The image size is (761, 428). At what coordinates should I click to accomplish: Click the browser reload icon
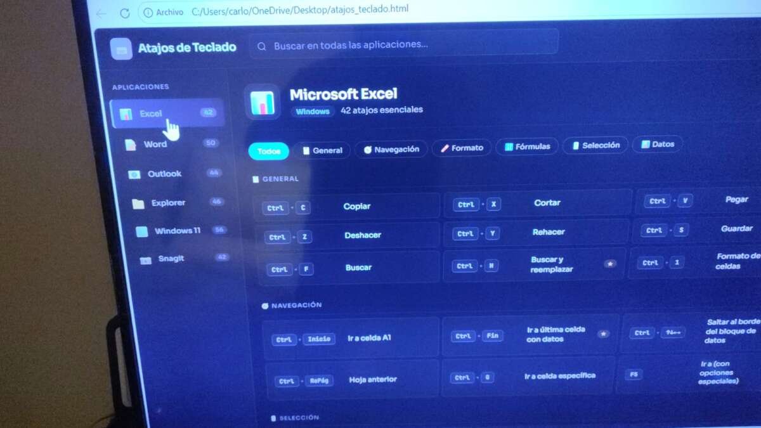coord(125,13)
